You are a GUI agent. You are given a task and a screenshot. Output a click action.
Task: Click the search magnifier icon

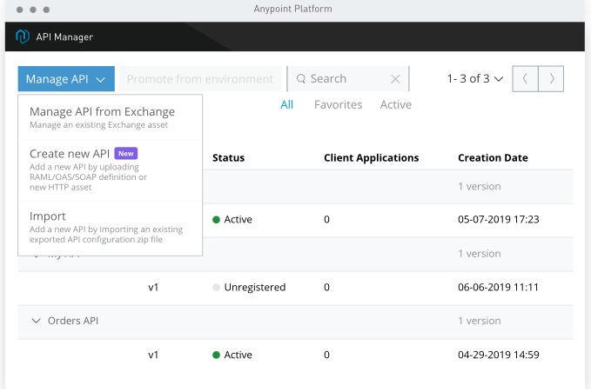[301, 79]
